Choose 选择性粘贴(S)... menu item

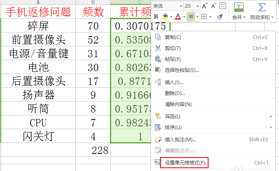coord(213,70)
